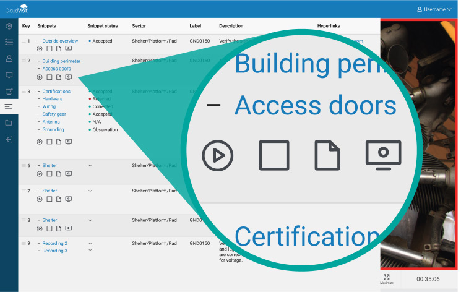Expand the status chevron in key row 7
The width and height of the screenshot is (461, 292).
(x=90, y=191)
